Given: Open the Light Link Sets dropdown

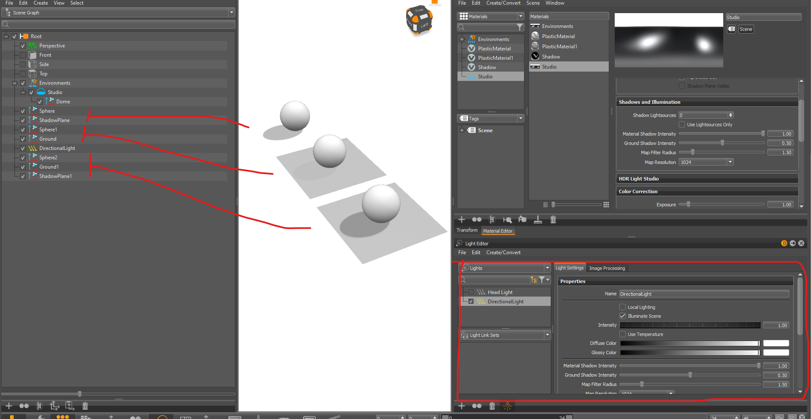Looking at the screenshot, I should (x=547, y=335).
